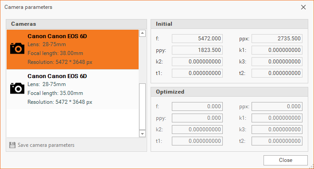This screenshot has width=314, height=169.
Task: Select the 'Focal length: 35.00mm' text
Action: [55, 93]
